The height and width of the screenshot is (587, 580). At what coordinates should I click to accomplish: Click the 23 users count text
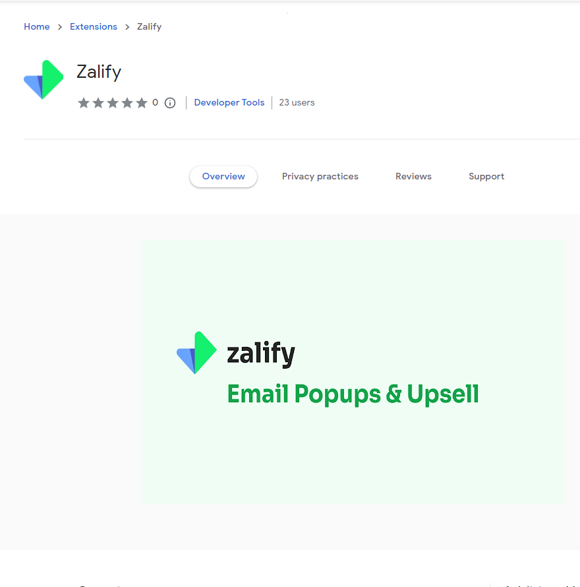tap(297, 103)
